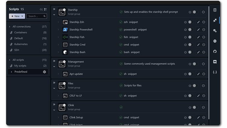Remove the Starship Fish entry

(204, 37)
